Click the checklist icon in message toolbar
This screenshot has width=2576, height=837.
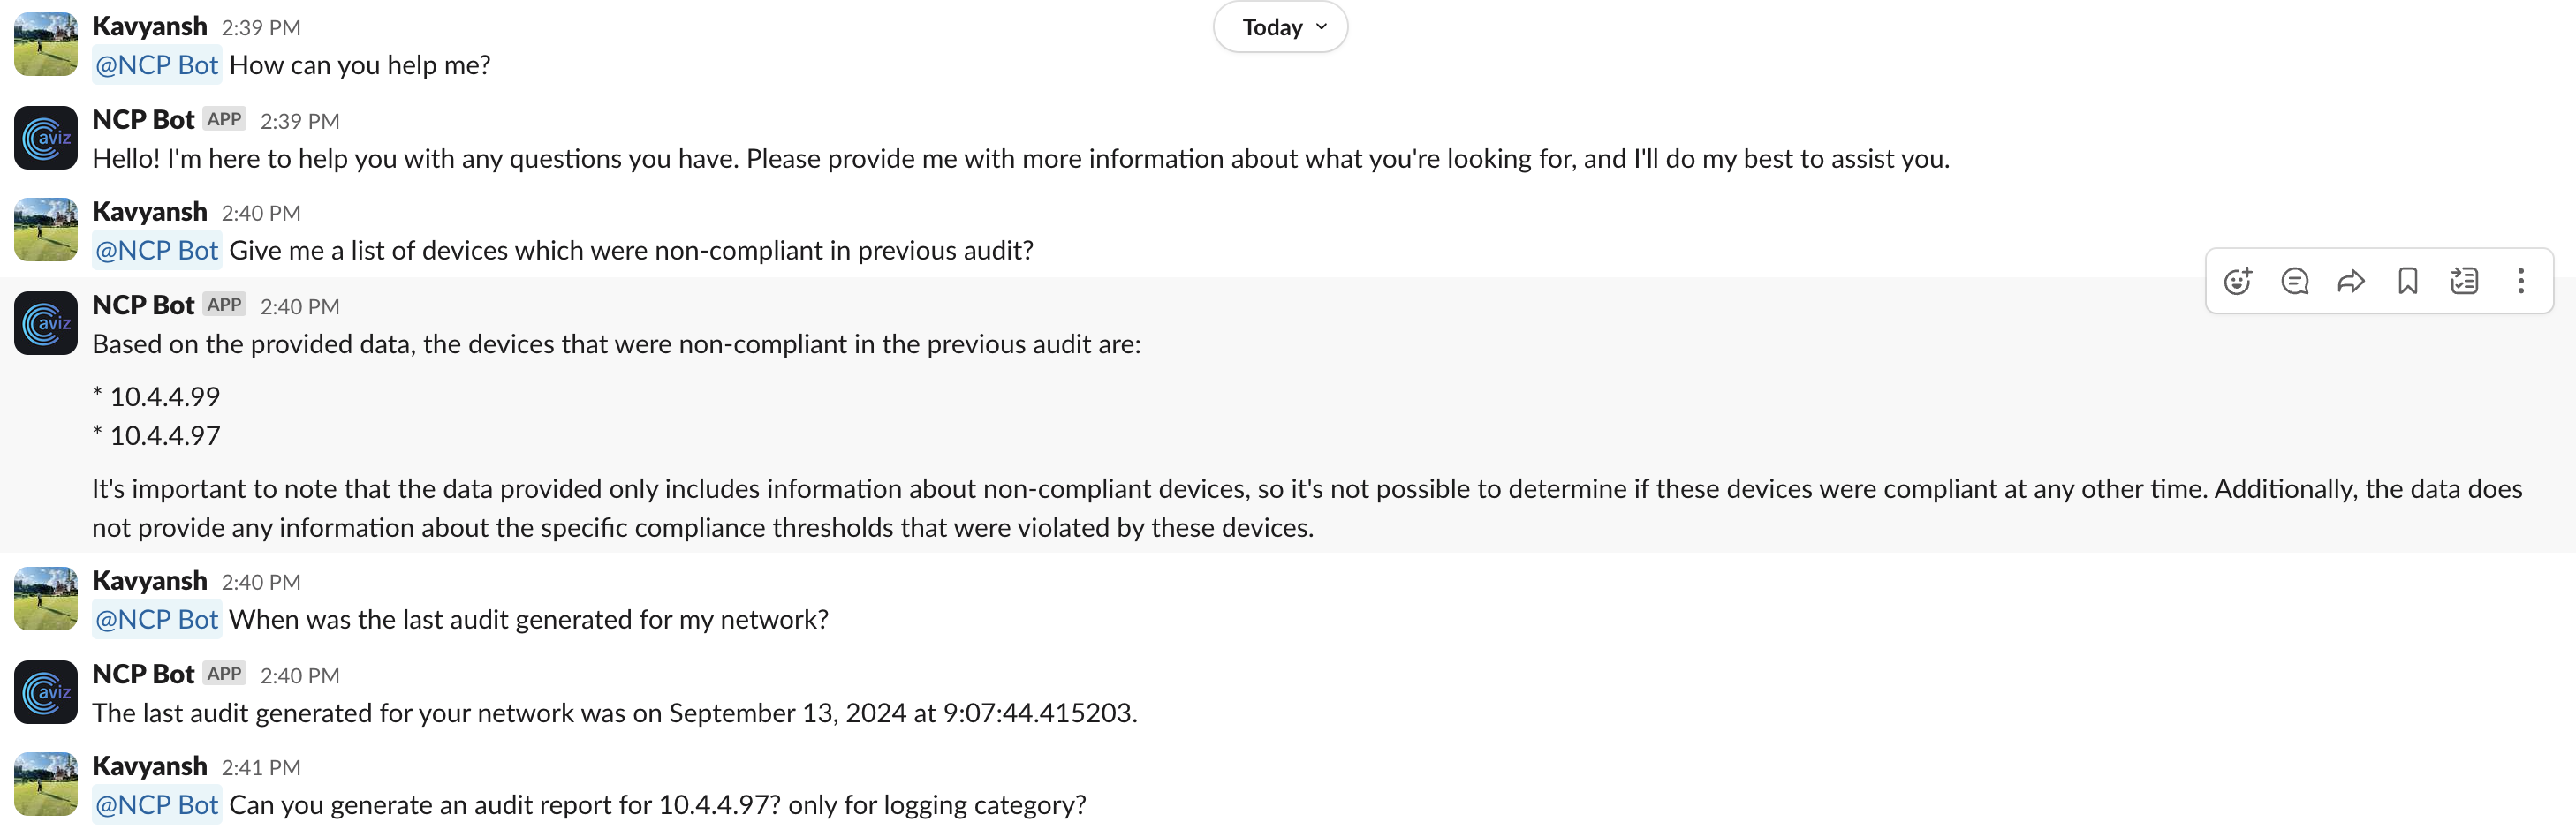pos(2464,281)
